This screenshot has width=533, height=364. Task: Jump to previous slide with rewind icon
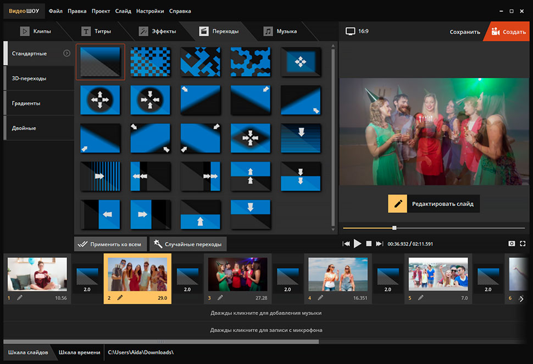pyautogui.click(x=346, y=243)
